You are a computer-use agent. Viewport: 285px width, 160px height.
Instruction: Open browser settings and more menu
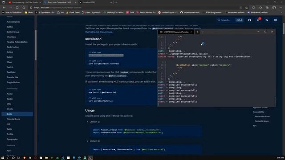click(281, 8)
